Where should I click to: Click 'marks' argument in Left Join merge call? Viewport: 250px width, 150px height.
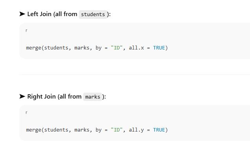(x=82, y=48)
